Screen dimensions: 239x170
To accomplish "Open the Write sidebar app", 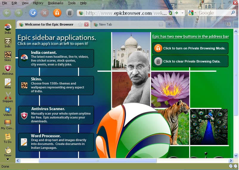I will pos(8,83).
